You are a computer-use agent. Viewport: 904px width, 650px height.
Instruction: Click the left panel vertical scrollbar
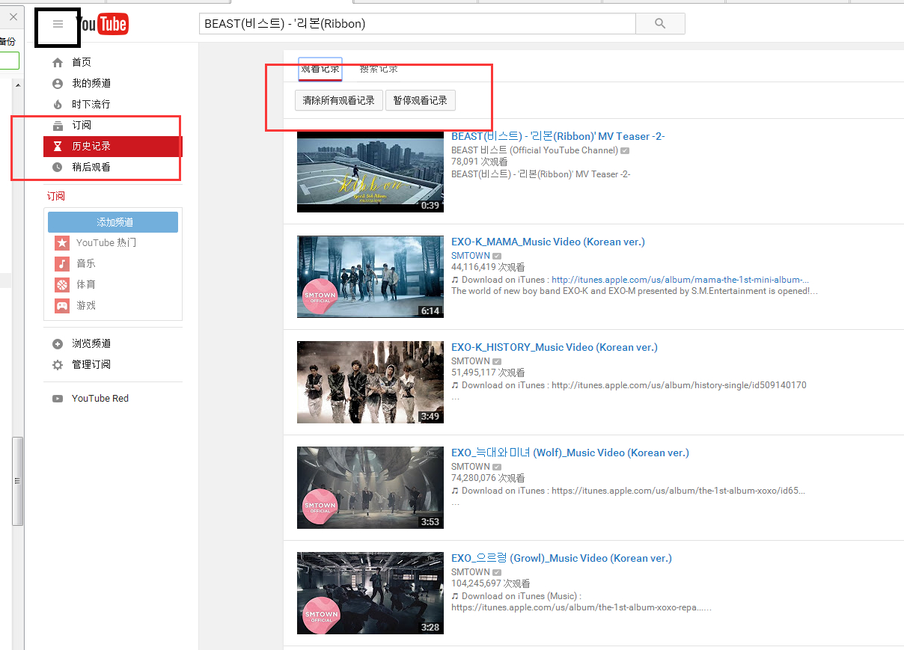[x=18, y=482]
